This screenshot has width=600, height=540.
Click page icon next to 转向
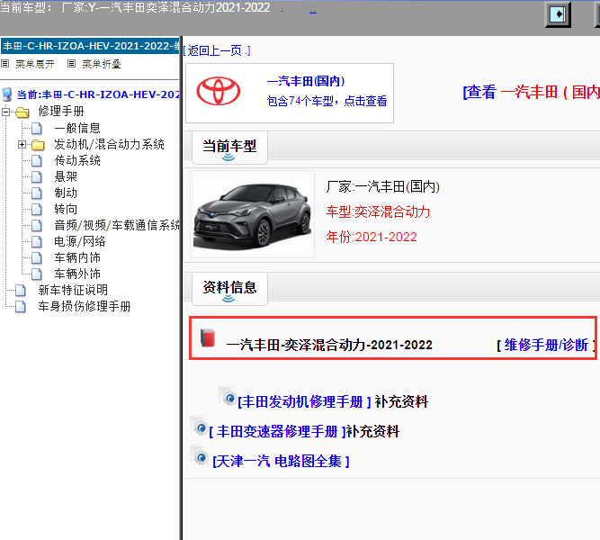[37, 209]
